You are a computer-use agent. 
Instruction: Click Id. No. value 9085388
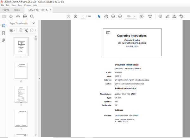118,72
